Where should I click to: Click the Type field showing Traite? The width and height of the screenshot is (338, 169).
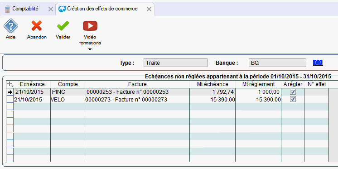pyautogui.click(x=175, y=63)
